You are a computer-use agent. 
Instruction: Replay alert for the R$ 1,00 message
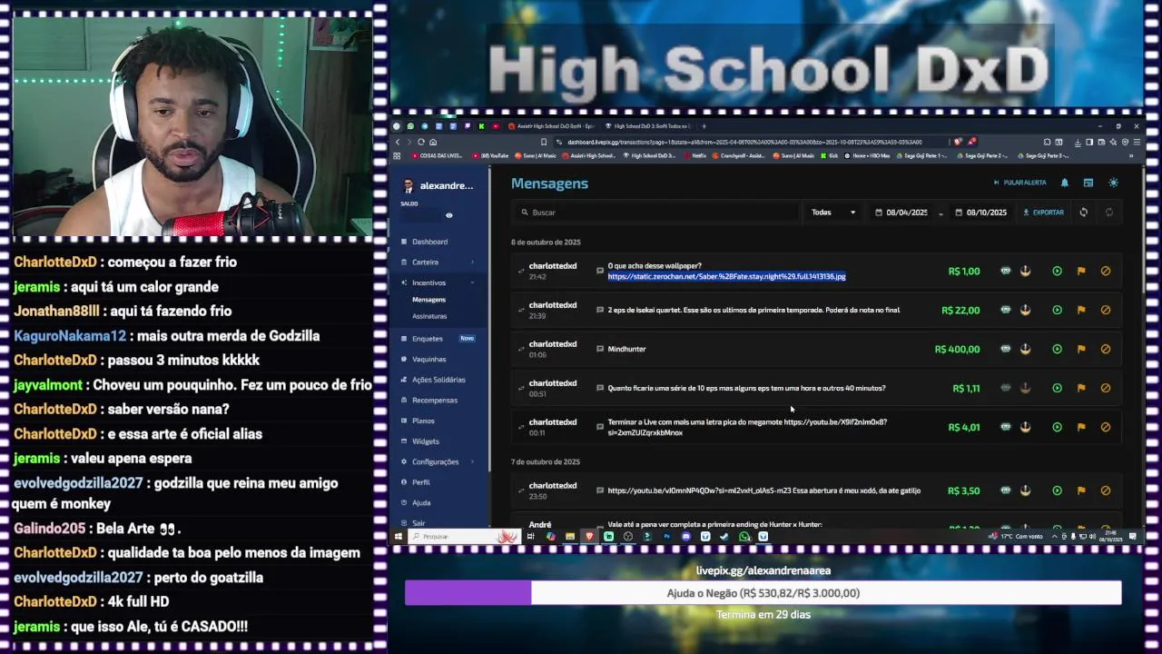pyautogui.click(x=1057, y=271)
